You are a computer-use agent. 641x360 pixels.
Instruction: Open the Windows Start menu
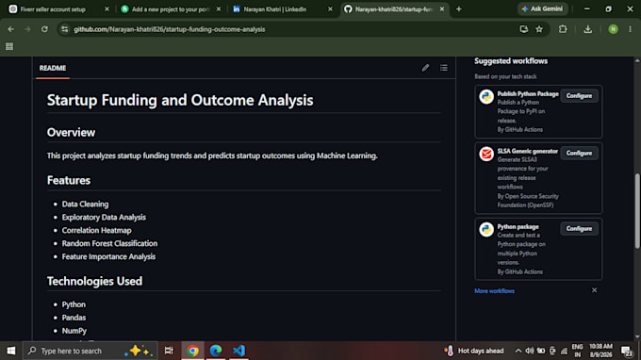point(11,351)
